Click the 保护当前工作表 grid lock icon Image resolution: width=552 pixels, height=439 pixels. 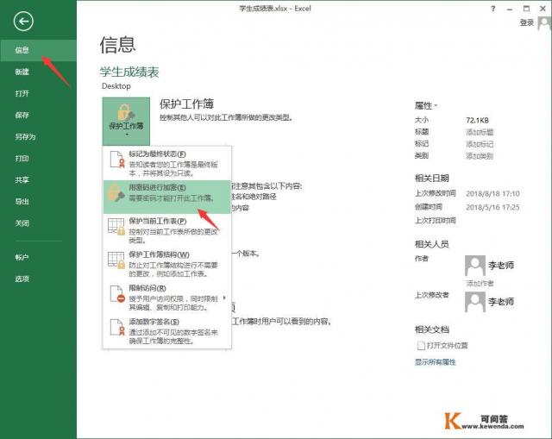pos(116,226)
